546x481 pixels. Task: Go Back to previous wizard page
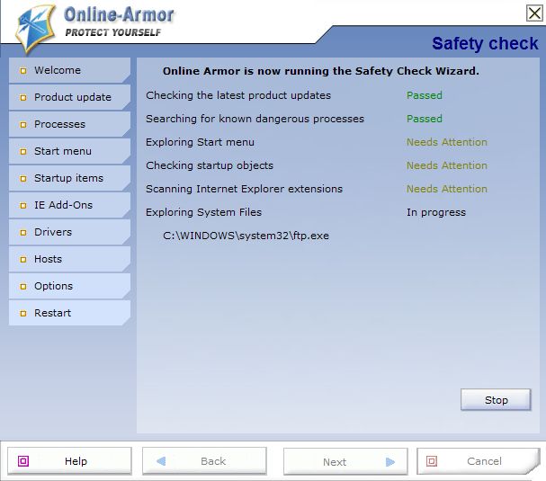tap(204, 461)
